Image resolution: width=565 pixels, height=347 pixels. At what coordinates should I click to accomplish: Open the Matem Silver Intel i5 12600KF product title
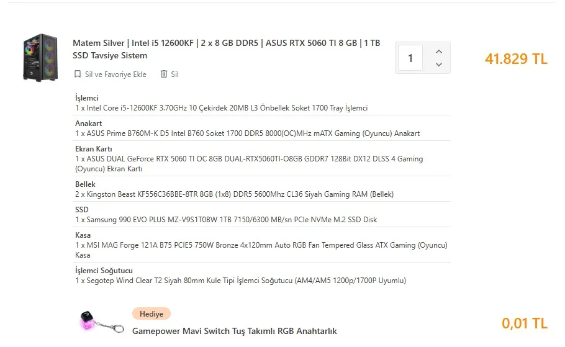pyautogui.click(x=226, y=49)
